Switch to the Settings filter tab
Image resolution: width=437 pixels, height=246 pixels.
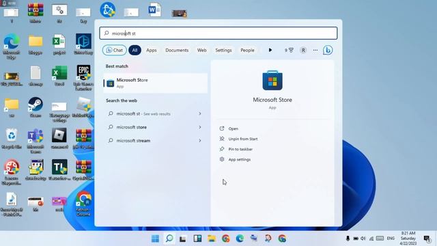[x=223, y=50]
